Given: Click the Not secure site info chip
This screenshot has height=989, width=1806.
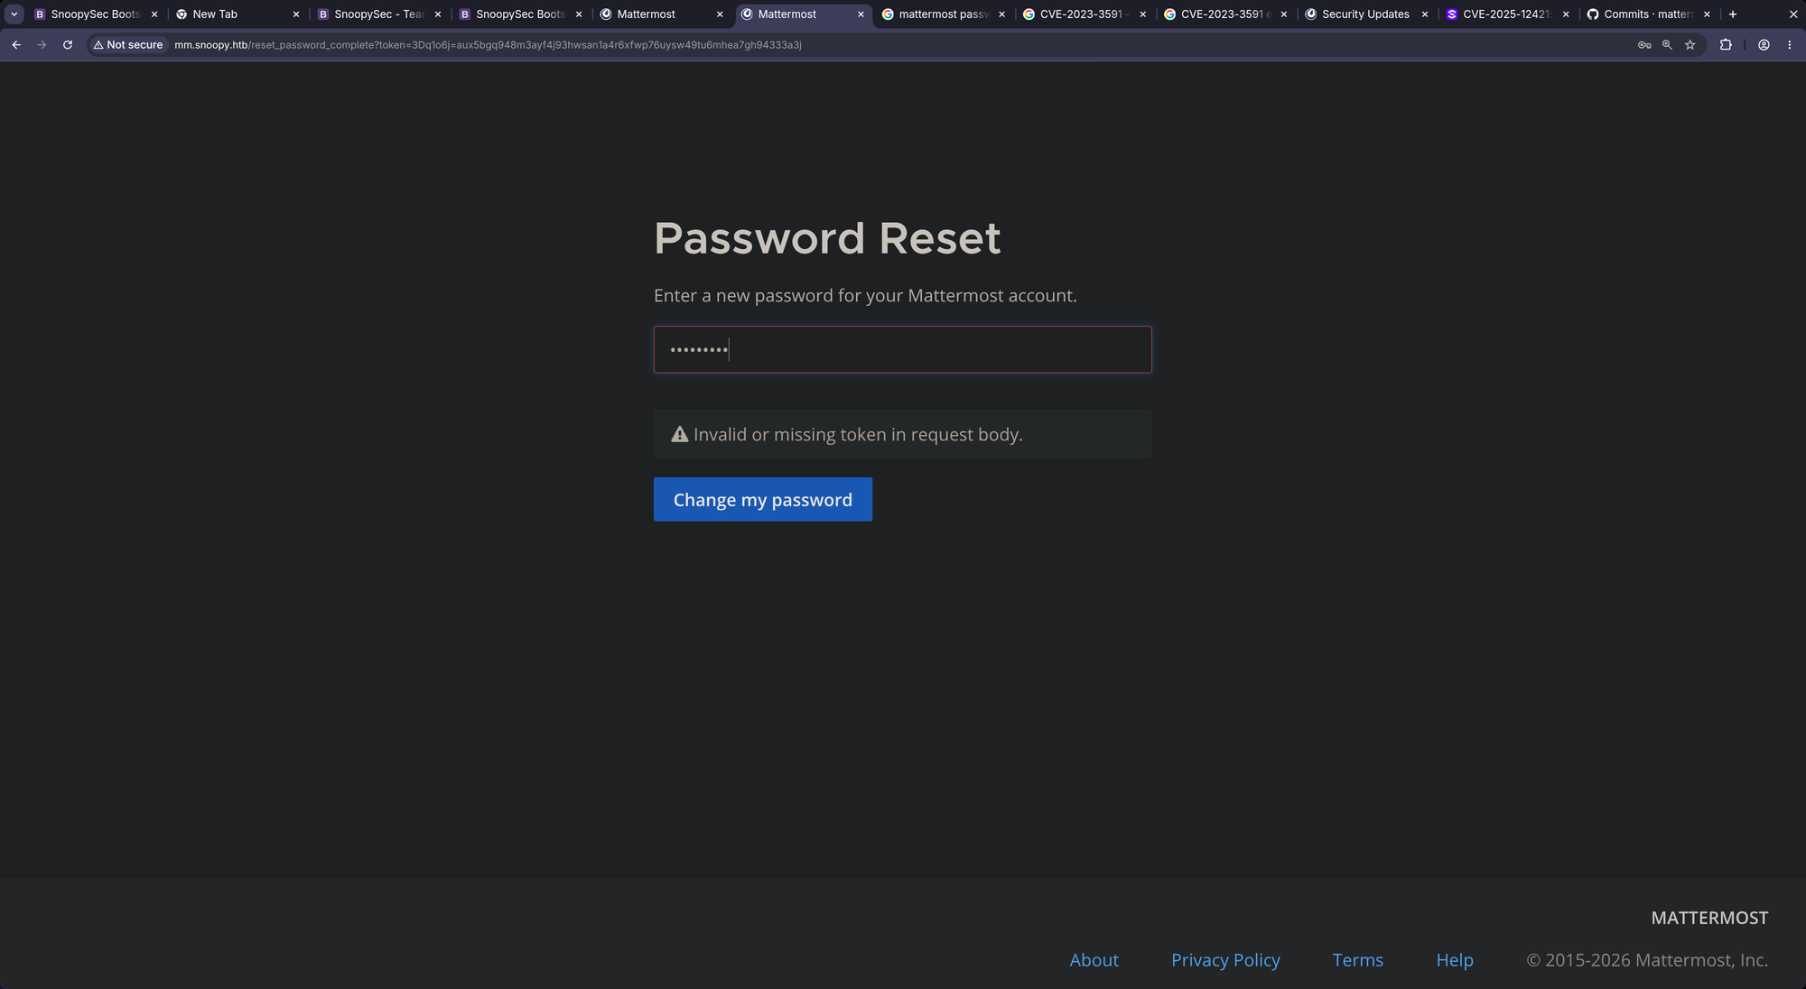Looking at the screenshot, I should pos(128,44).
